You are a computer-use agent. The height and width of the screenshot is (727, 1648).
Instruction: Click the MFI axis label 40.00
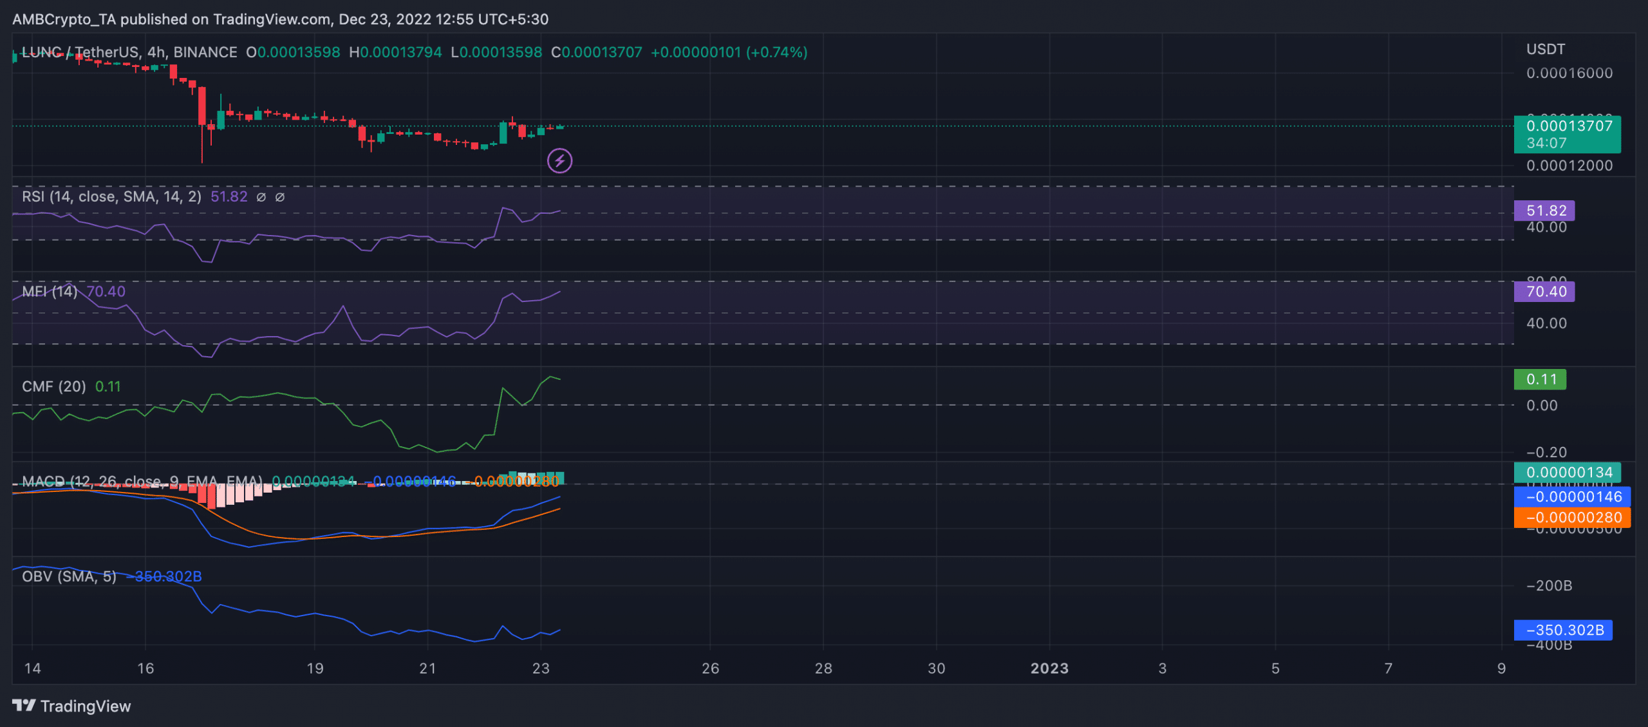(x=1546, y=323)
